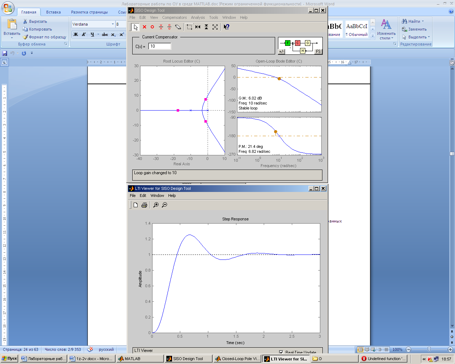Open the Изменить стили dropdown
Image resolution: width=455 pixels, height=364 pixels.
click(386, 29)
